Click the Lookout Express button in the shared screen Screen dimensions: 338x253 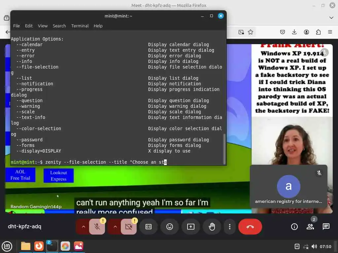[58, 176]
